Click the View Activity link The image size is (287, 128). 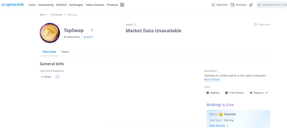coord(217,126)
